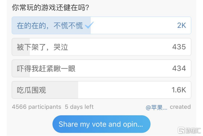The height and width of the screenshot is (136, 203).
Task: Choose the option 被下架了，哭泣
Action: pyautogui.click(x=101, y=47)
